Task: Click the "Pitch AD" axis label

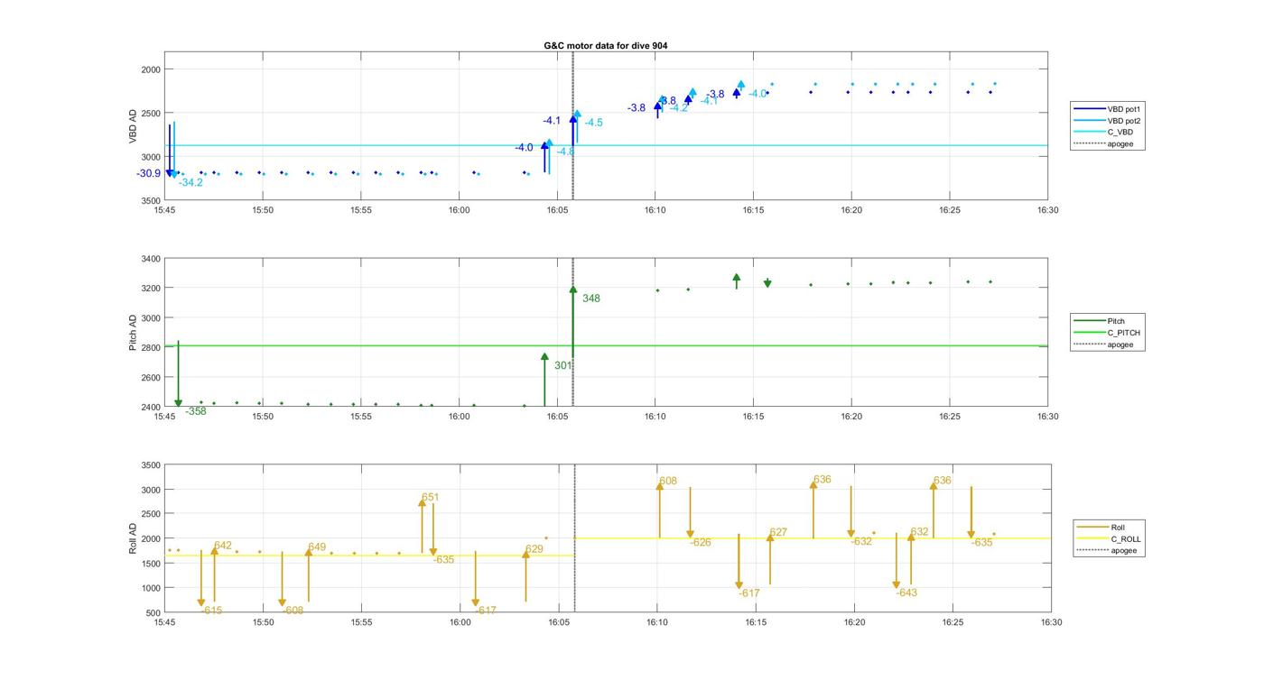Action: click(133, 333)
